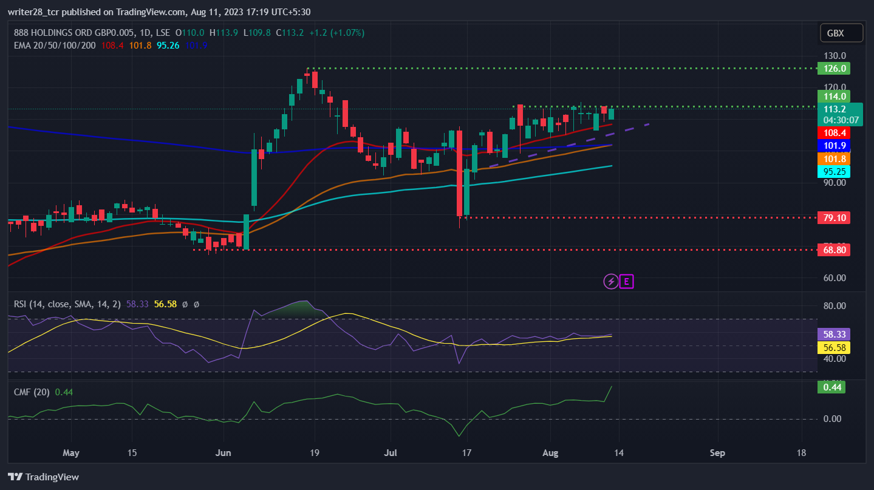Viewport: 874px width, 490px height.
Task: Click the blue 101.9 label on the price axis
Action: pyautogui.click(x=833, y=146)
